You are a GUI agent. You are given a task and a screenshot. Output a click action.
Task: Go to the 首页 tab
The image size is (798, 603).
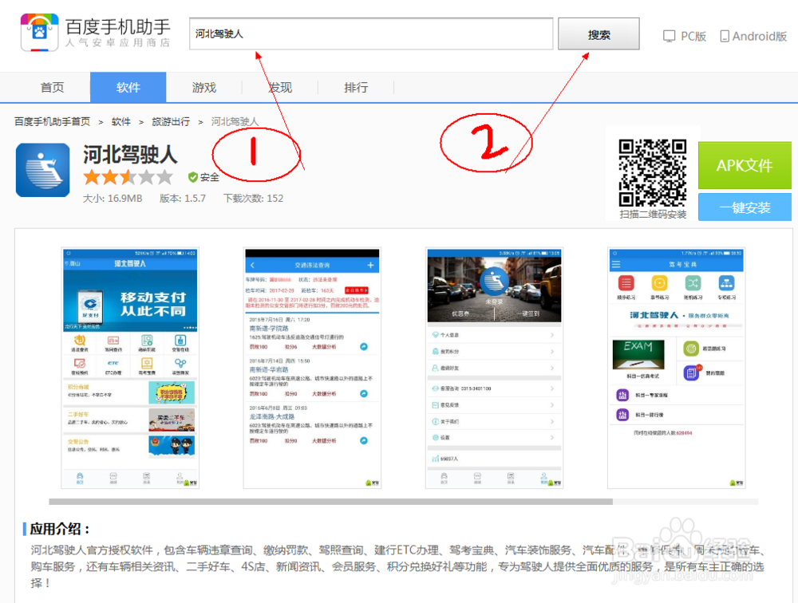coord(53,88)
